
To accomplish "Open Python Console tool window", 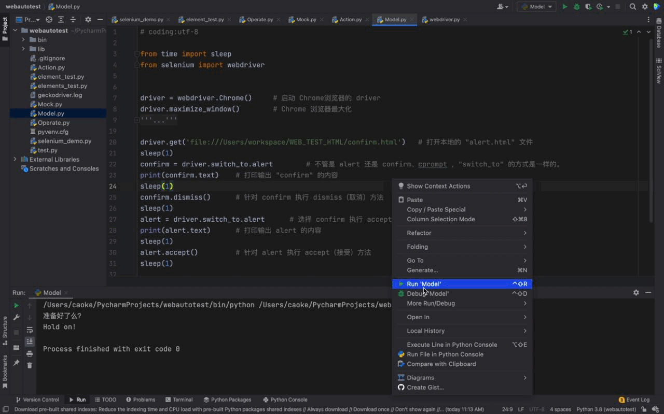I will tap(285, 400).
